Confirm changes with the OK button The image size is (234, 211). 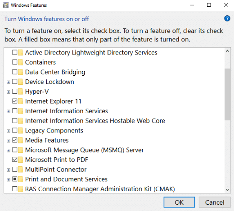[x=179, y=202]
